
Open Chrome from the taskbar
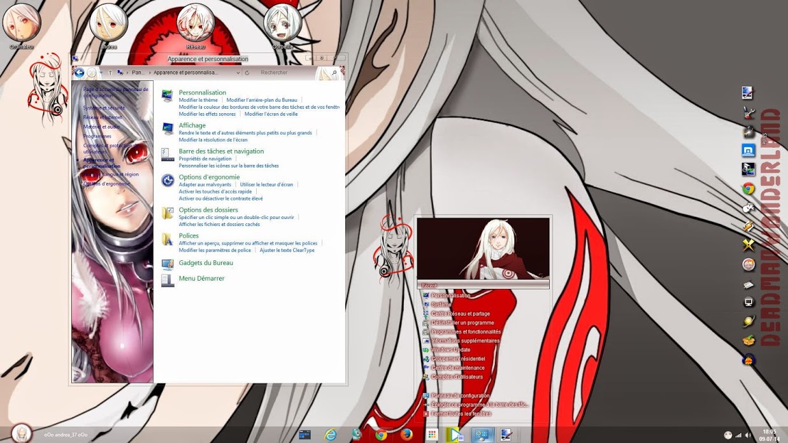(381, 435)
